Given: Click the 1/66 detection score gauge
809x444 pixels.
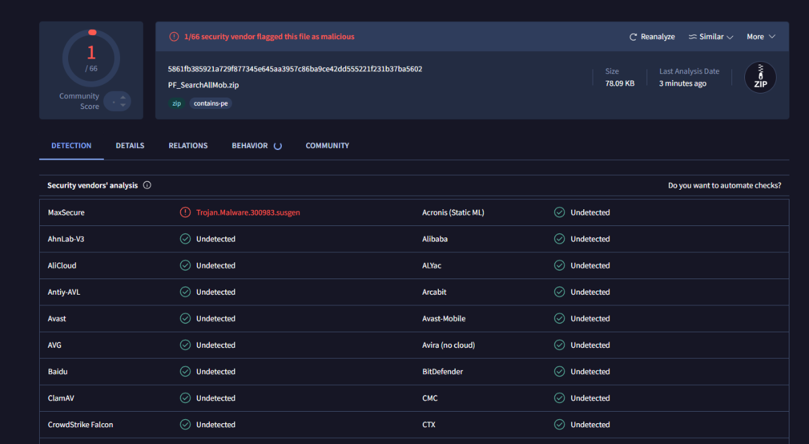Looking at the screenshot, I should (x=91, y=58).
